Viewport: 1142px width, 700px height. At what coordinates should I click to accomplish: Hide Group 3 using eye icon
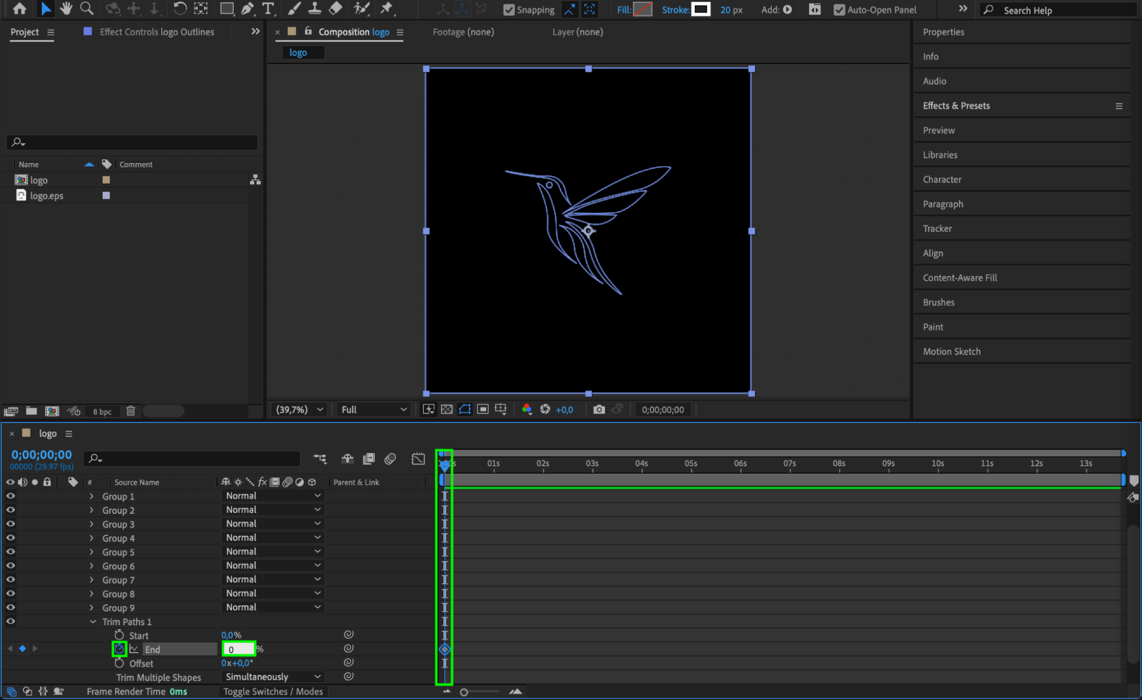click(x=10, y=524)
